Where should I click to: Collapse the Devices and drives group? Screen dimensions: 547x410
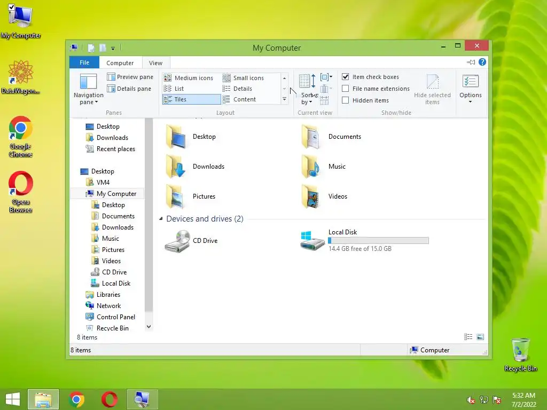pyautogui.click(x=161, y=218)
